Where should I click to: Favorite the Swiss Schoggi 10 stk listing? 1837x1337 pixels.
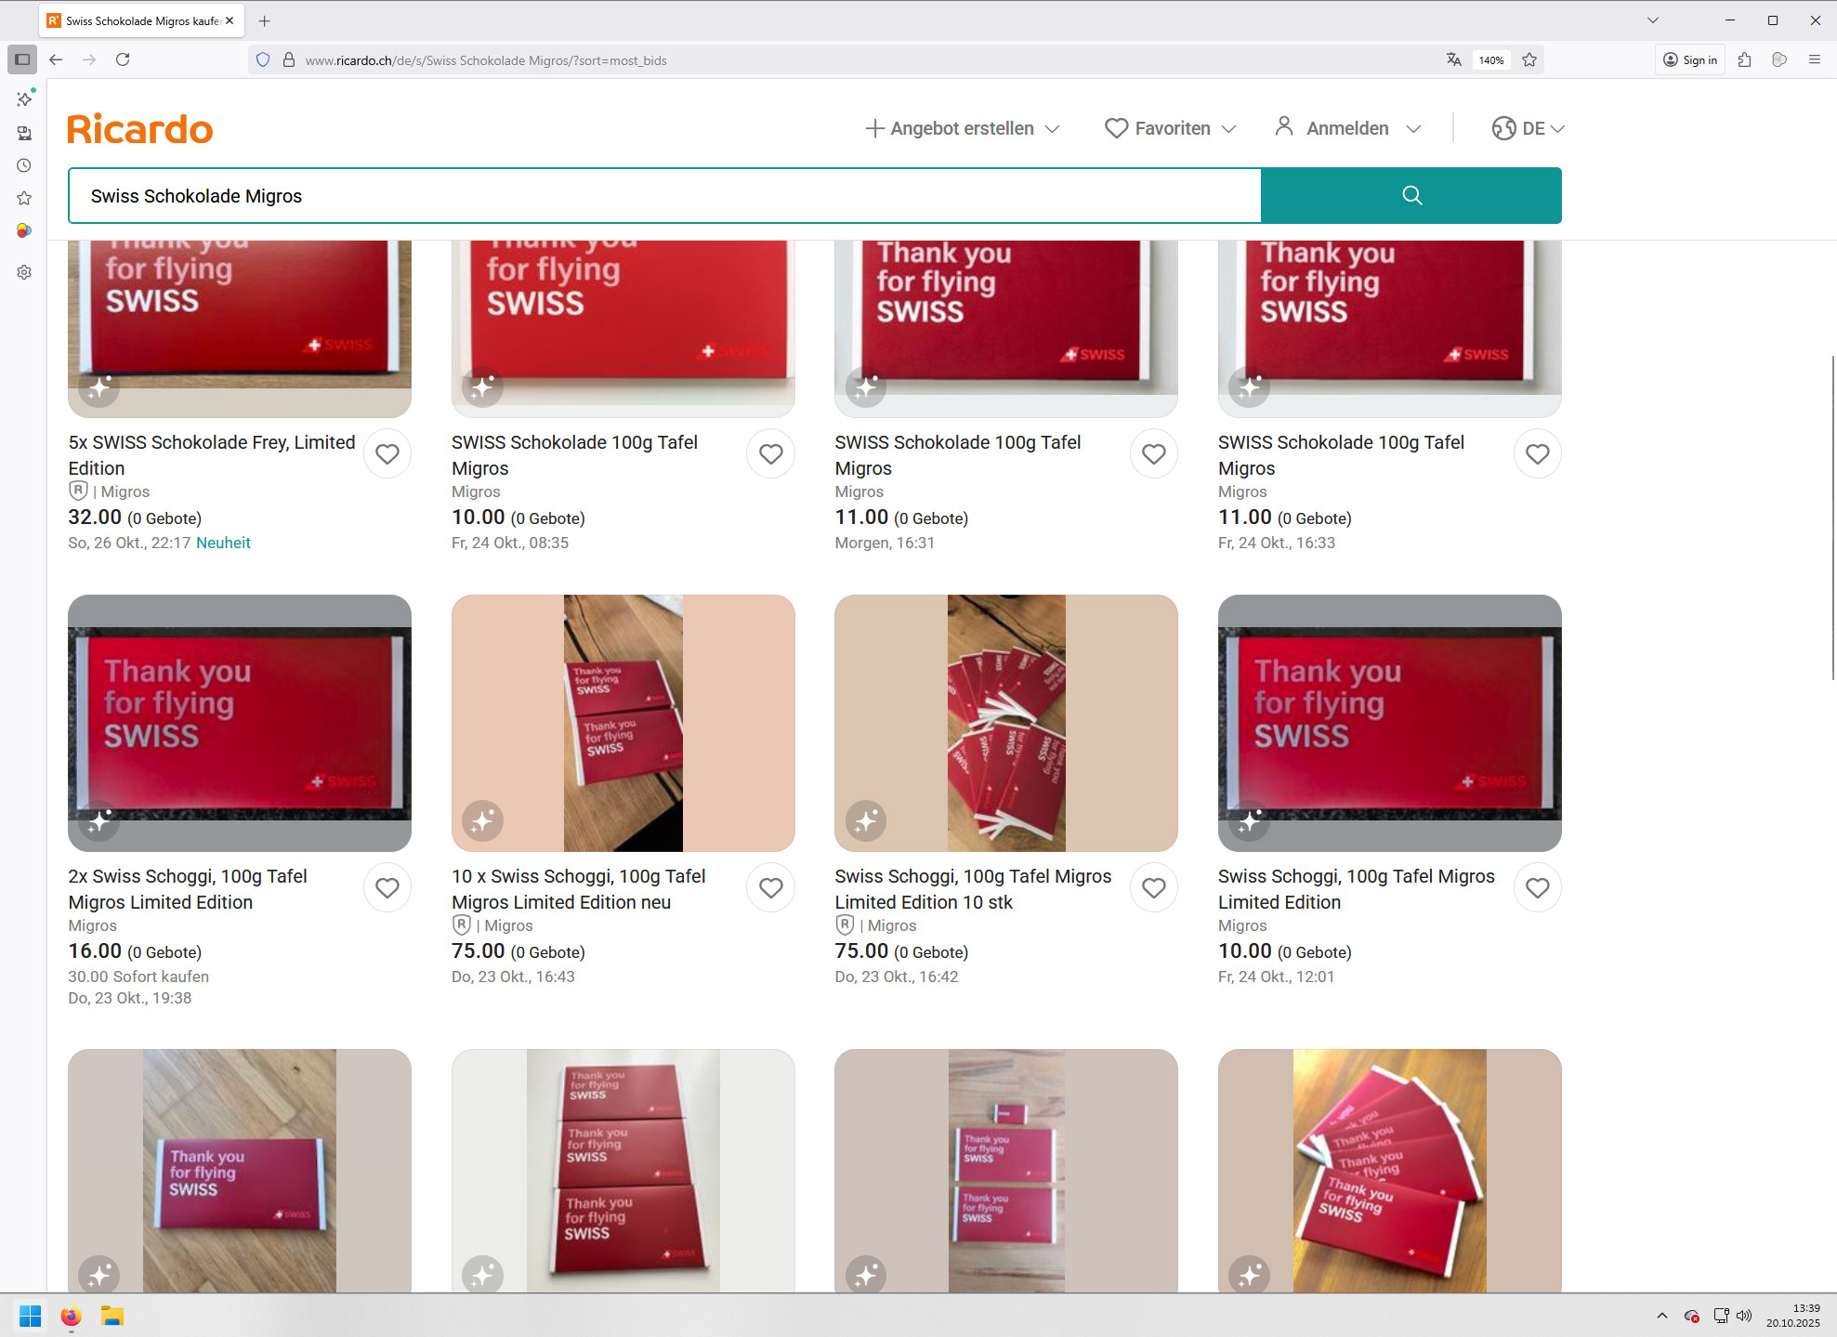pos(1153,888)
